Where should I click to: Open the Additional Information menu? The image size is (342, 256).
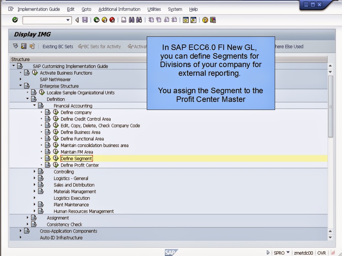click(119, 9)
